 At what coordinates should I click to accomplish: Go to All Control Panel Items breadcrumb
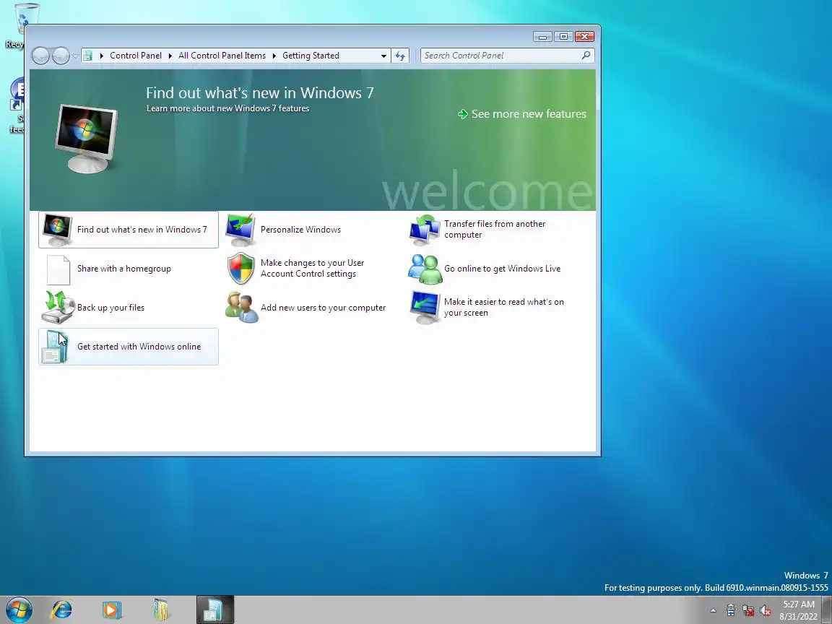(x=222, y=56)
